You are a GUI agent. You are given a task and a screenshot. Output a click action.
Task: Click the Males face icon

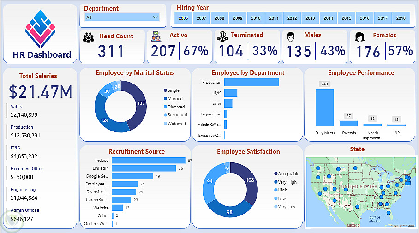291,37
